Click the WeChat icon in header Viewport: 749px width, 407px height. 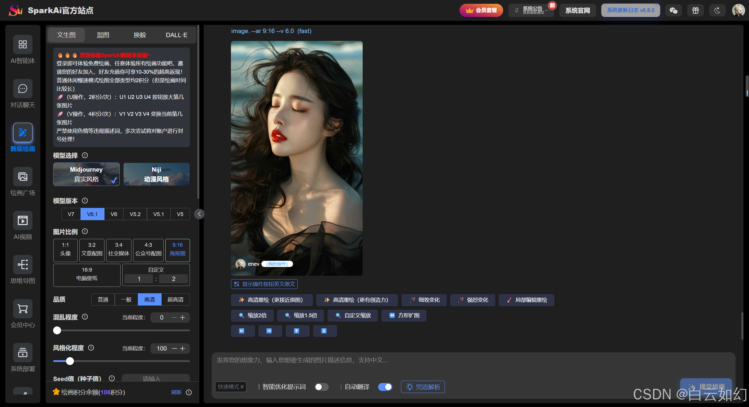pyautogui.click(x=673, y=11)
